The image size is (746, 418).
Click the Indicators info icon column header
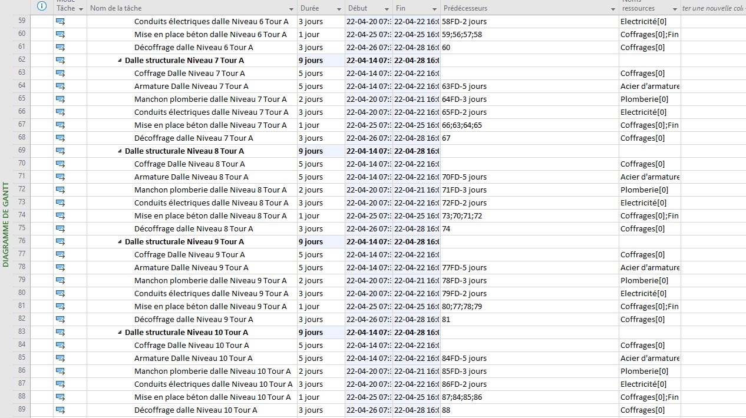pyautogui.click(x=41, y=6)
